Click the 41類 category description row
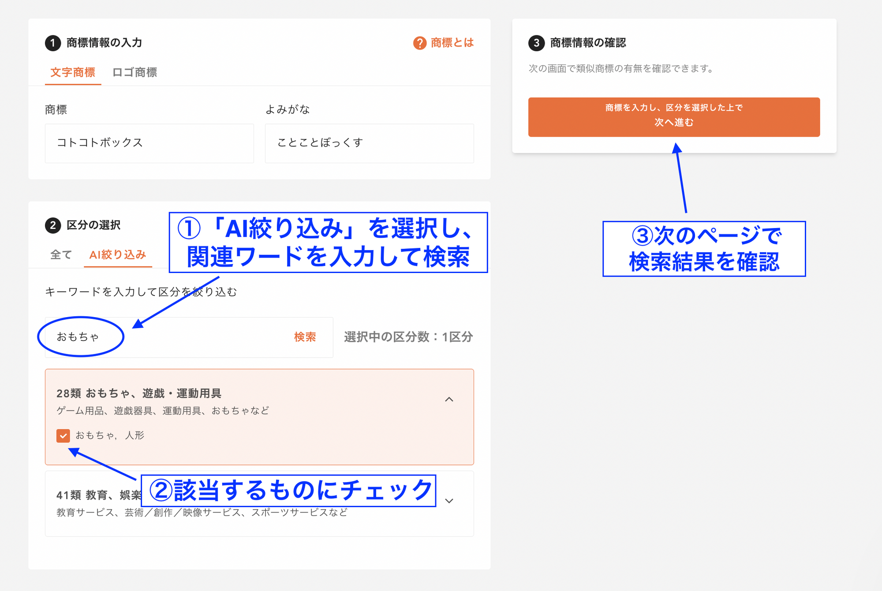Screen dimensions: 882x591 pyautogui.click(x=202, y=513)
